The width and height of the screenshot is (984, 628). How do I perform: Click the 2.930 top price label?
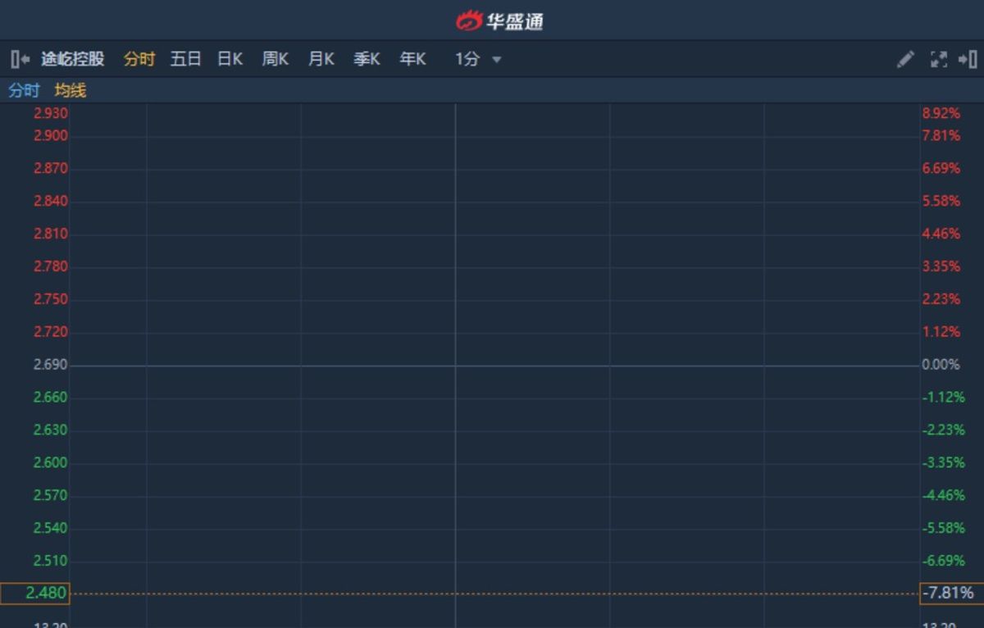coord(51,113)
